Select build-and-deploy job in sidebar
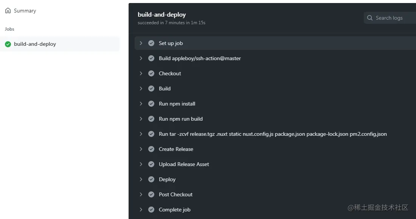Screen dimensions: 416x219 [35, 44]
